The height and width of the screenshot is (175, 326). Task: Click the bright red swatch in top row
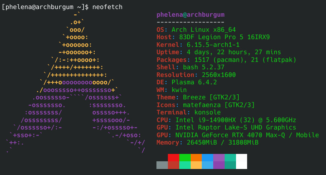tap(173, 158)
